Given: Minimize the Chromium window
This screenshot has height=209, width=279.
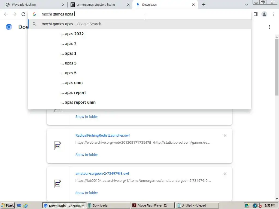Looking at the screenshot, I should [x=256, y=2].
